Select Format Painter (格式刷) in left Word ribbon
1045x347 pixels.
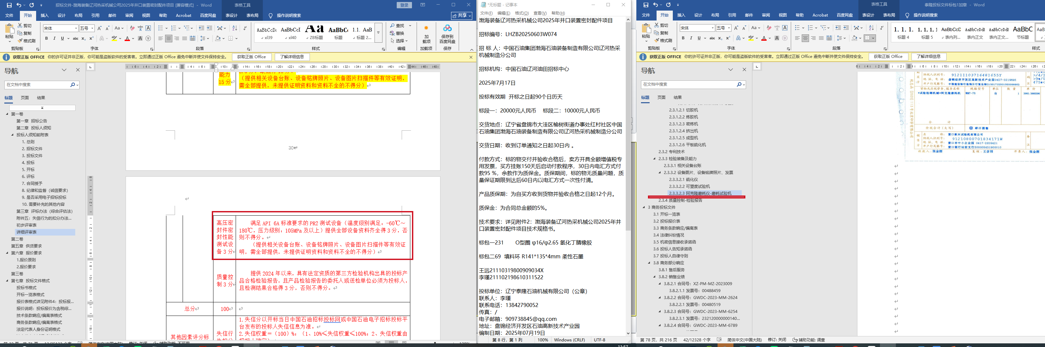[x=27, y=40]
